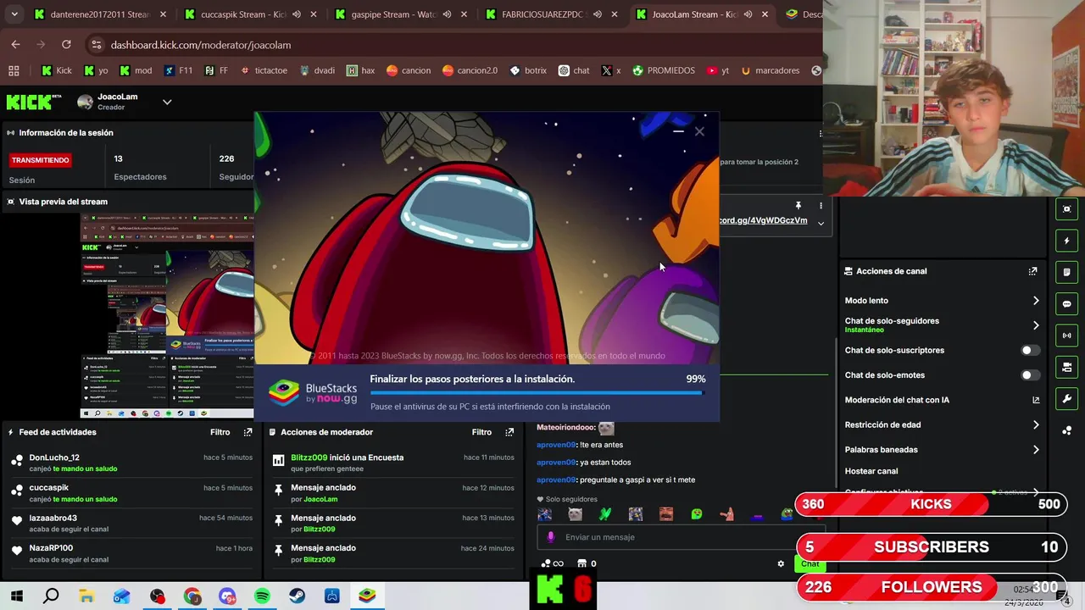Click the browser address bar URL
Image resolution: width=1085 pixels, height=610 pixels.
tap(201, 45)
